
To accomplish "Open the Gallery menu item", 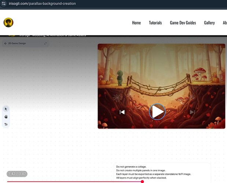I will click(209, 23).
